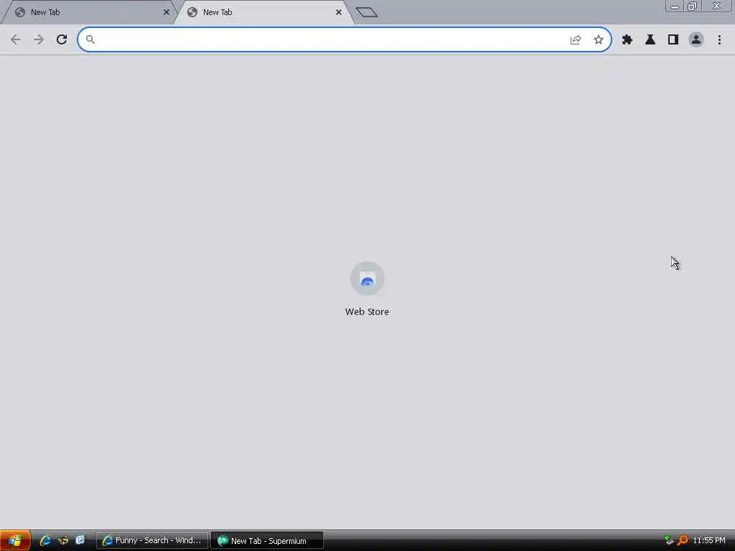Share this page via address bar icon
Image resolution: width=735 pixels, height=551 pixels.
[x=576, y=40]
